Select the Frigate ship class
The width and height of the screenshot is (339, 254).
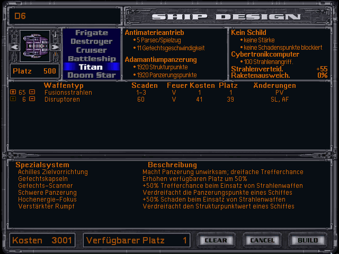92,33
